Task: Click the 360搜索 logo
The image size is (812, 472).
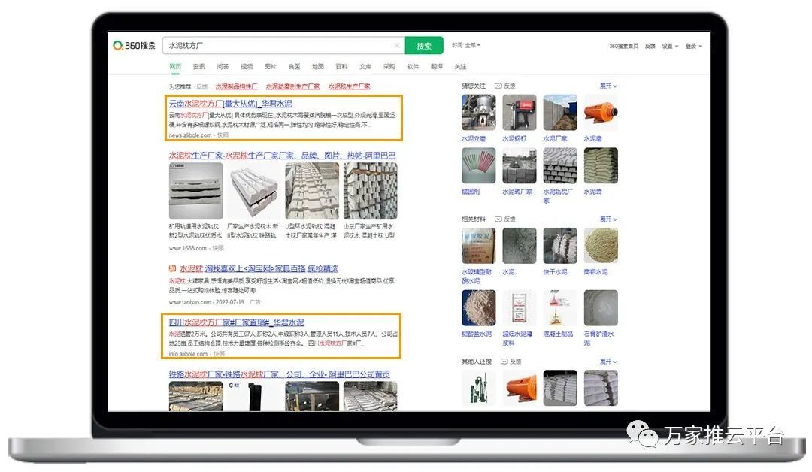Action: (x=135, y=46)
